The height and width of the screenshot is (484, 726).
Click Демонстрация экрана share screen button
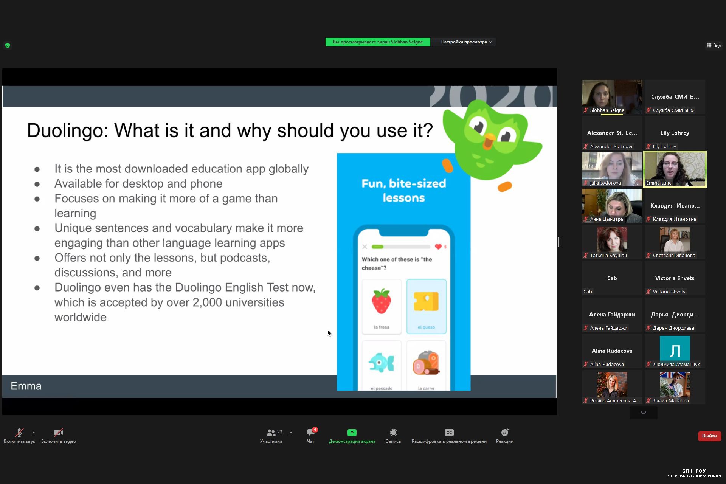point(352,436)
